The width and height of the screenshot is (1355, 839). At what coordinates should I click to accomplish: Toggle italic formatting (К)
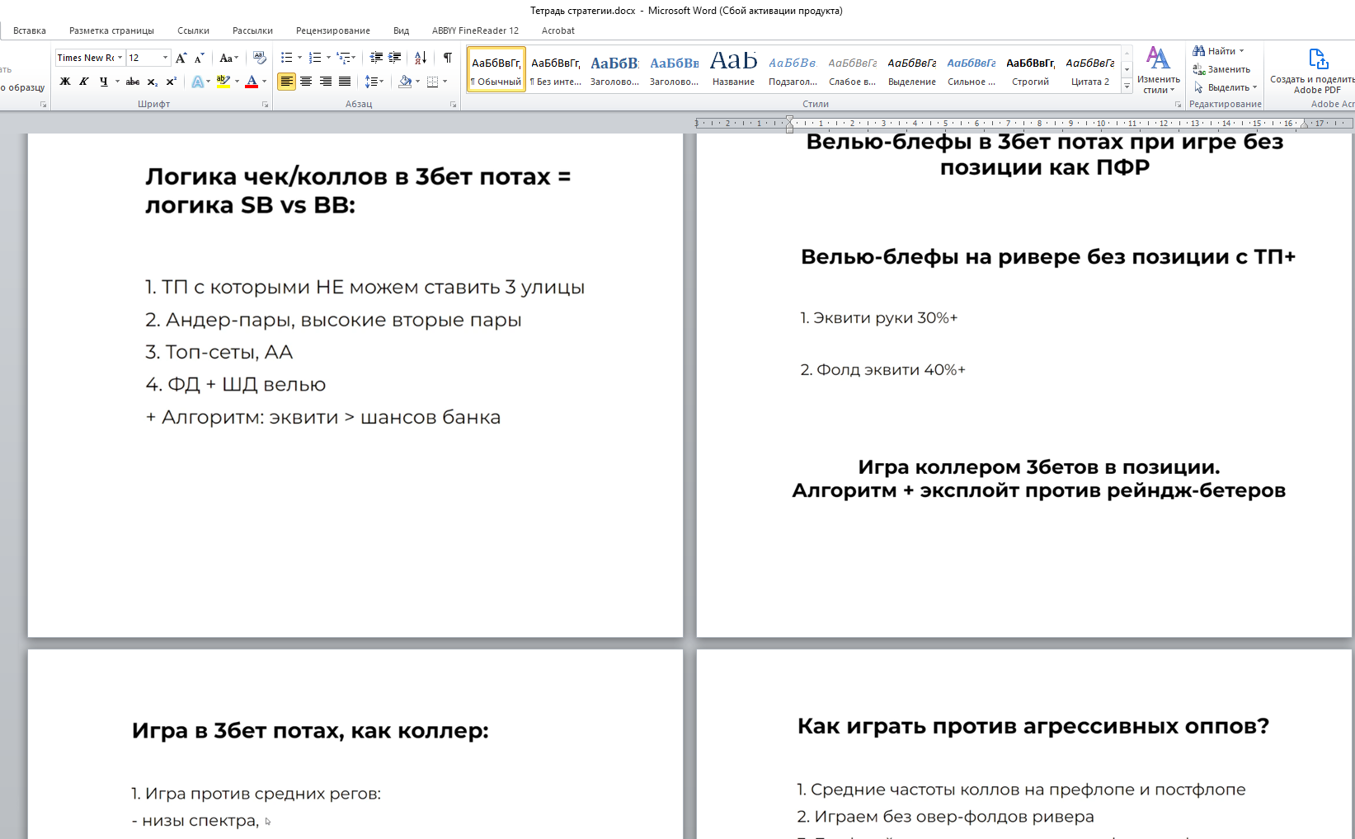83,82
